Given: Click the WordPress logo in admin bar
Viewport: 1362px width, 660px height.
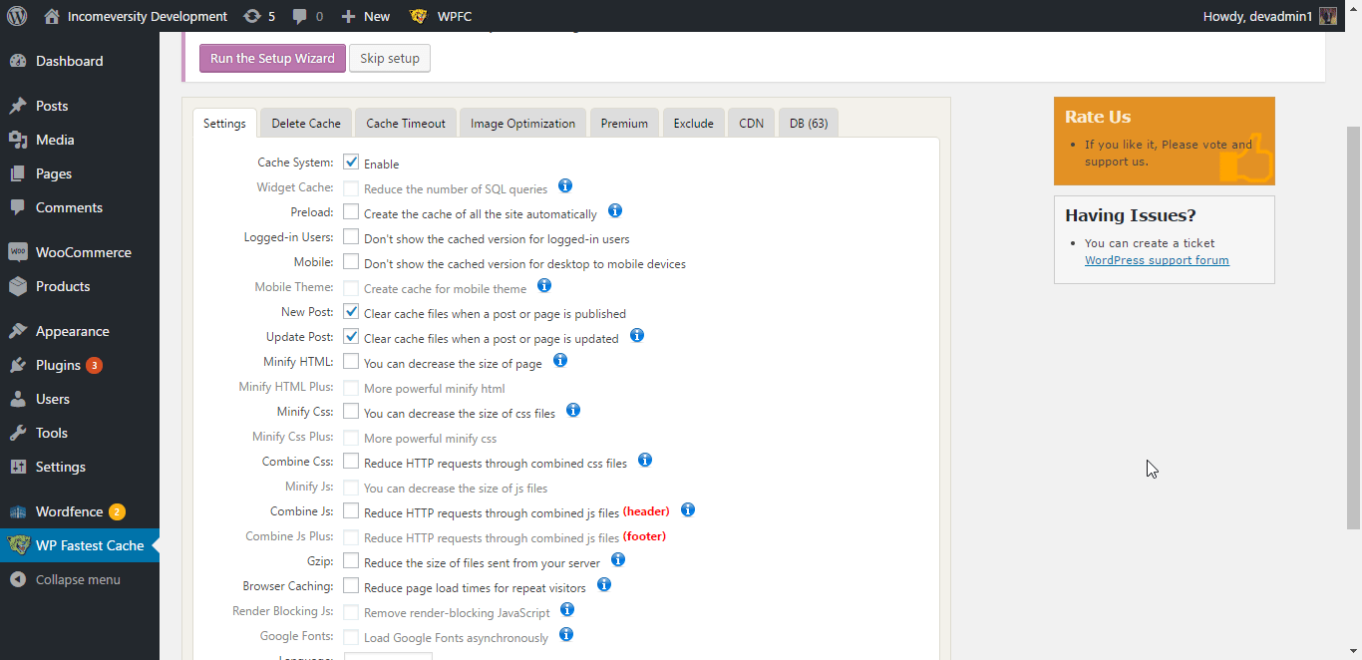Looking at the screenshot, I should (x=16, y=16).
